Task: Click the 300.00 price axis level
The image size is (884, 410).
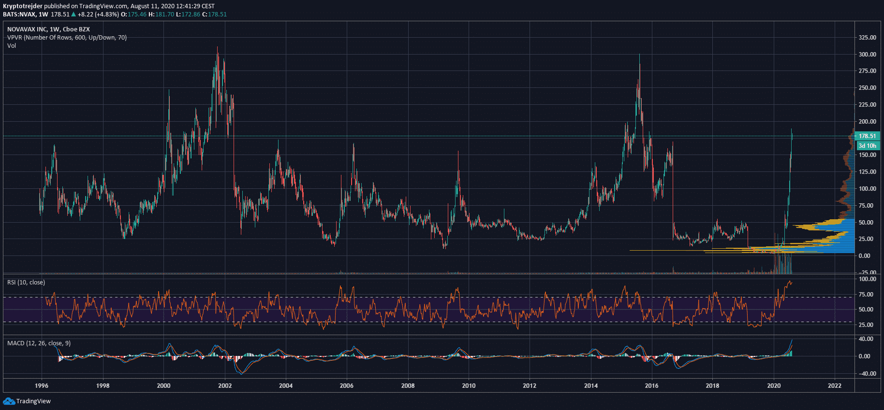Action: pos(867,55)
